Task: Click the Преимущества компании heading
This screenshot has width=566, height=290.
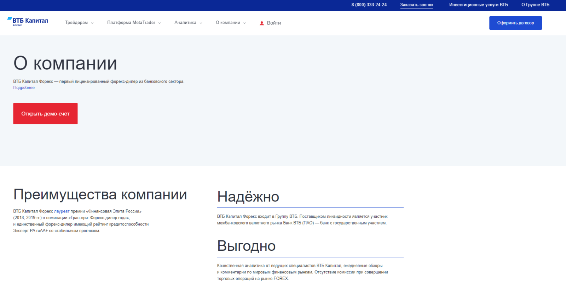Action: click(100, 195)
